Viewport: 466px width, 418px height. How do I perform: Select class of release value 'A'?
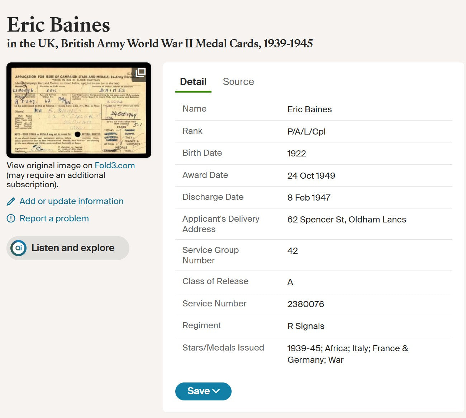click(290, 282)
